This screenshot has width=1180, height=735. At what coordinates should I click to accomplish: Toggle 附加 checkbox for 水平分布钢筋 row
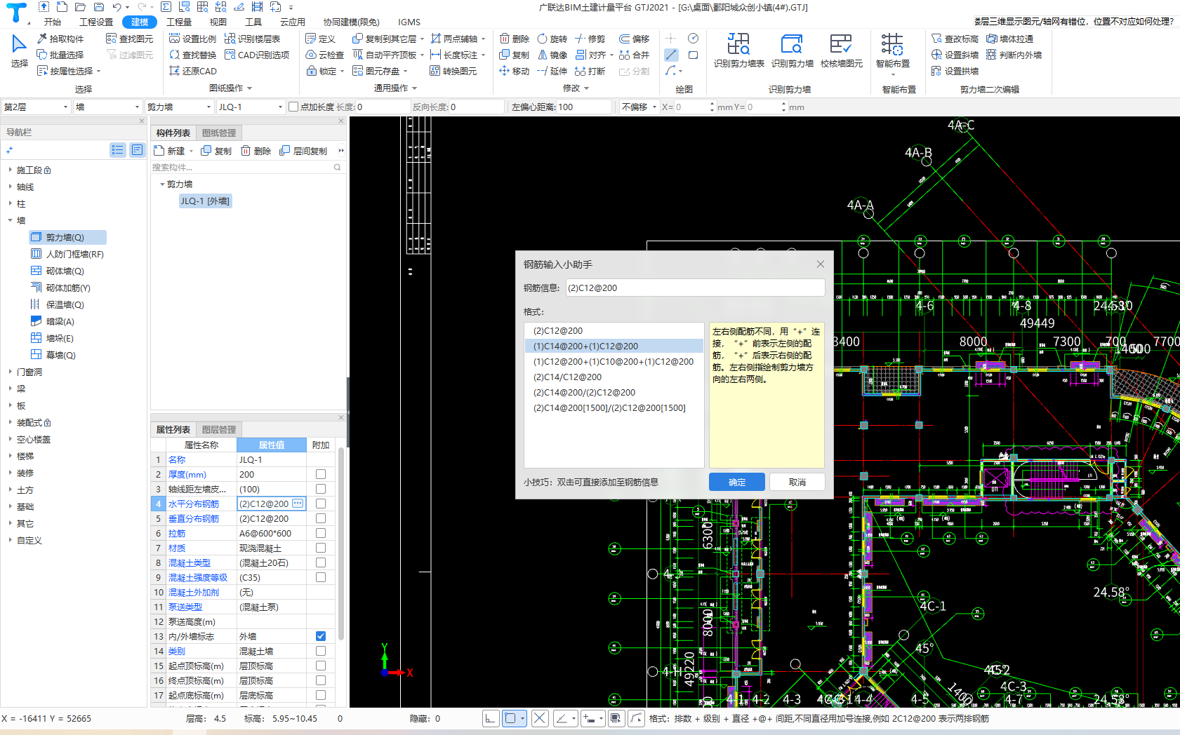click(x=321, y=504)
